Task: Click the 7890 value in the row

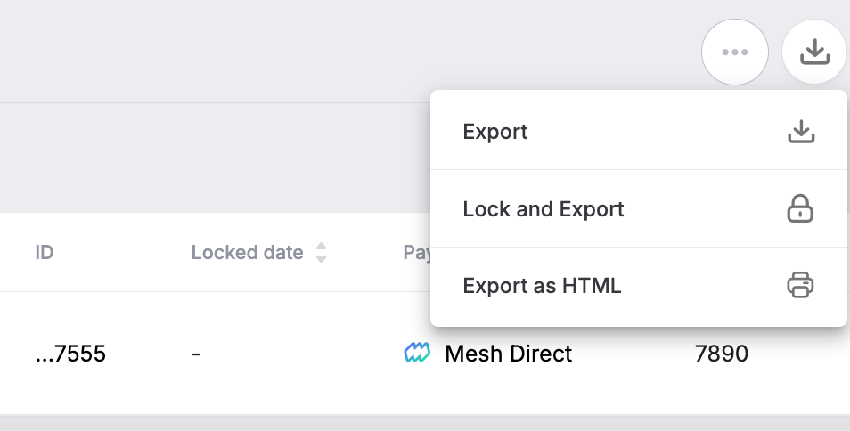Action: point(721,354)
